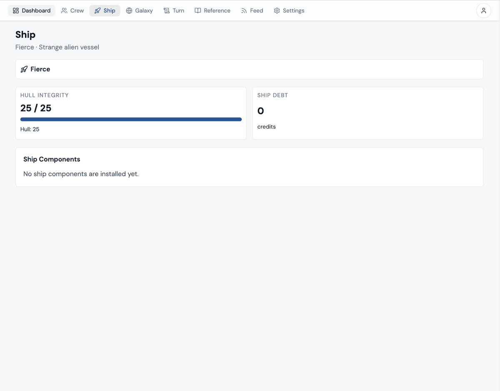
Task: Click the Ship Components heading
Action: tap(52, 159)
